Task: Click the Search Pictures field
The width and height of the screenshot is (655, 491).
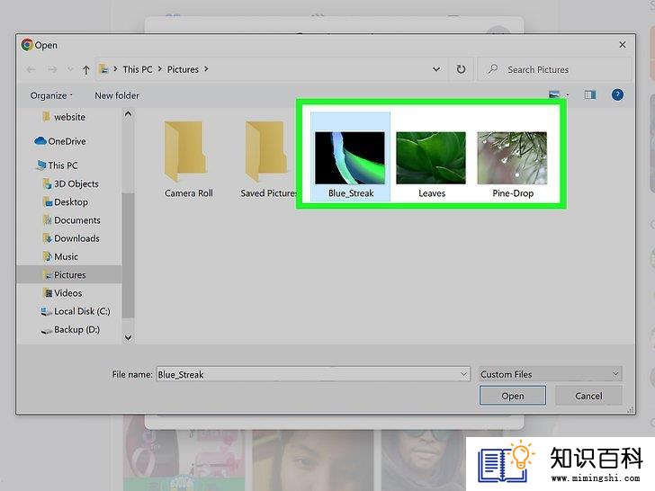Action: (555, 69)
